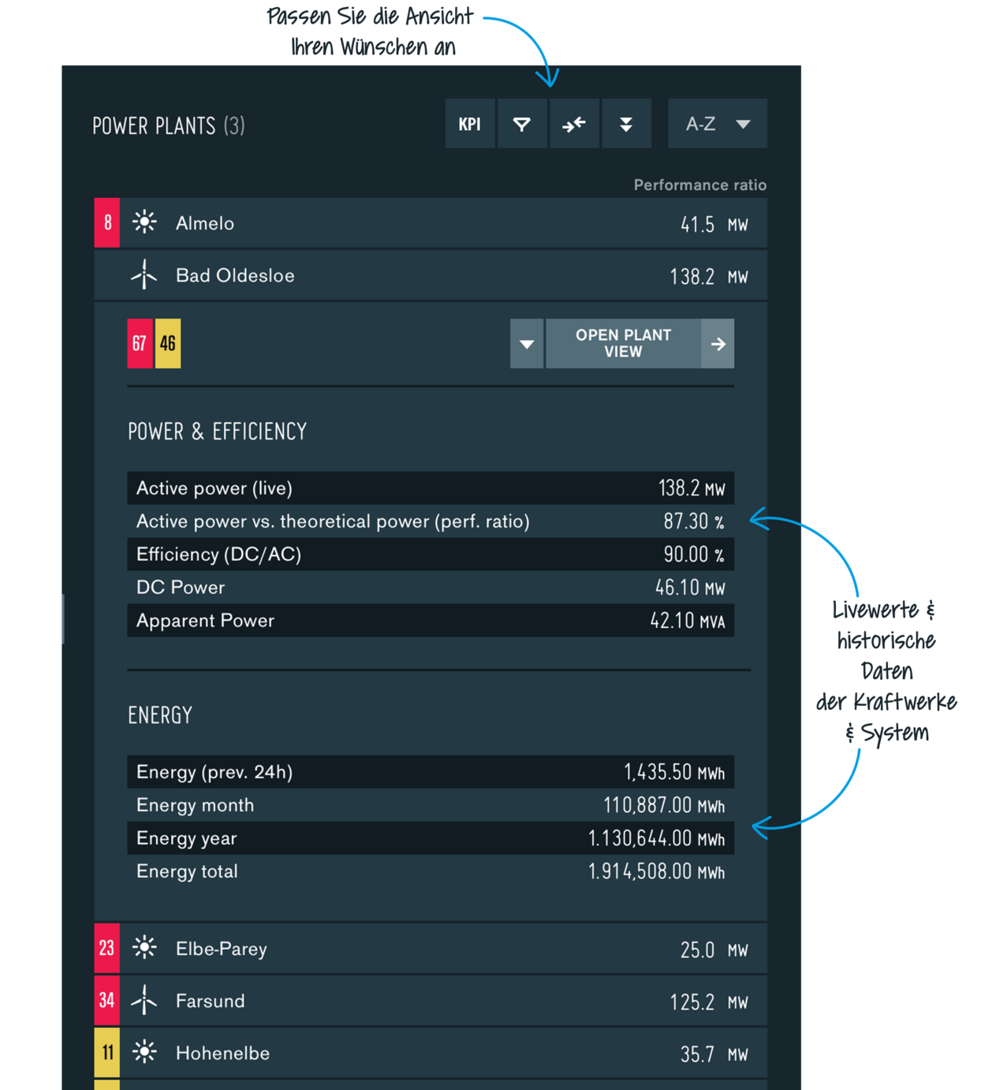Click the KPI toolbar button
The image size is (981, 1090).
click(470, 124)
